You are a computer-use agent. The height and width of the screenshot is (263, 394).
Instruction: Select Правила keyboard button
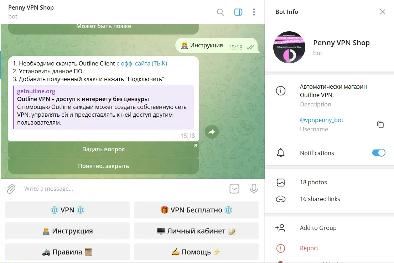point(67,252)
